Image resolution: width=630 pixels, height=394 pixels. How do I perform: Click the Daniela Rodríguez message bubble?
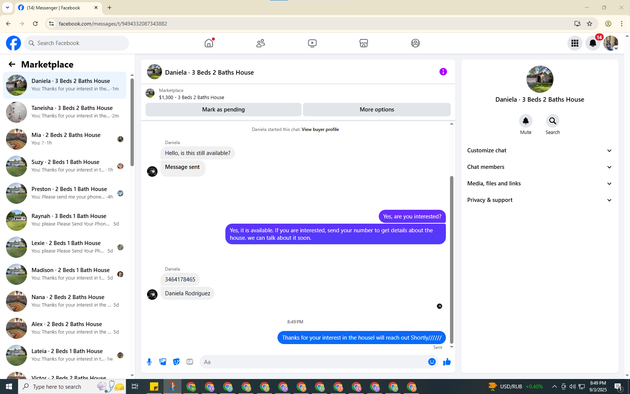[187, 293]
